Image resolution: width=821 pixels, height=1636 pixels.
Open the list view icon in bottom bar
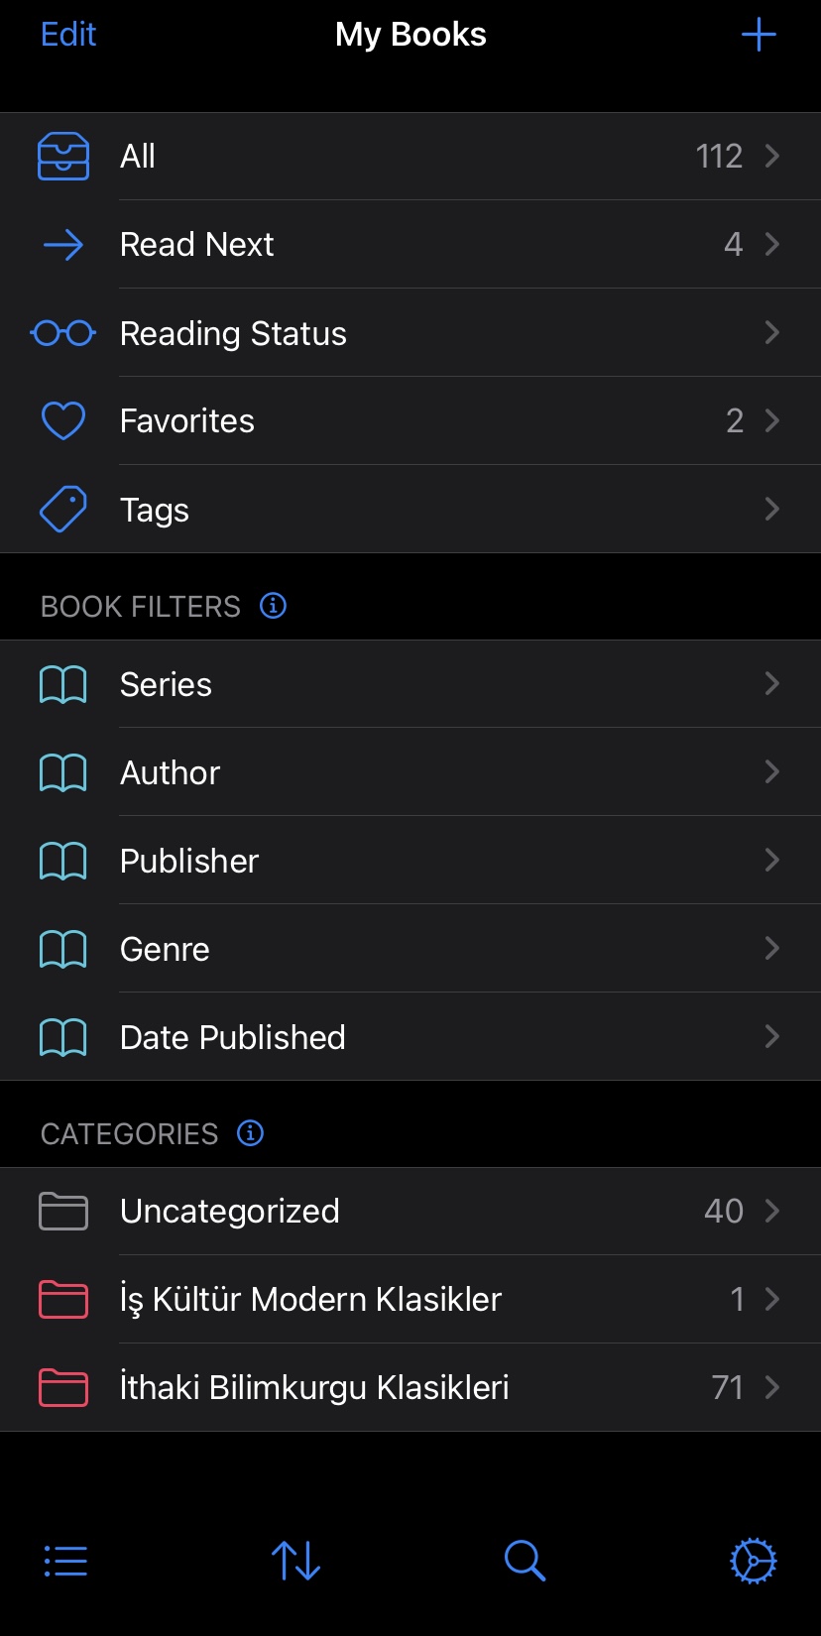(65, 1561)
